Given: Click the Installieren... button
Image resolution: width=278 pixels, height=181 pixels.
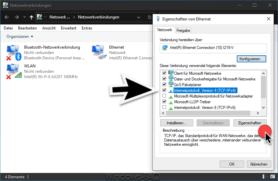Looking at the screenshot, I should pos(177,123).
